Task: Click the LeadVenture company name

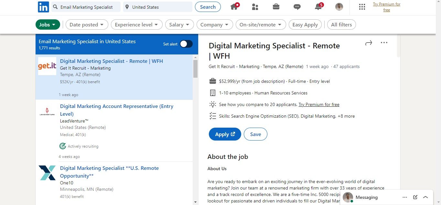Action: pos(74,121)
